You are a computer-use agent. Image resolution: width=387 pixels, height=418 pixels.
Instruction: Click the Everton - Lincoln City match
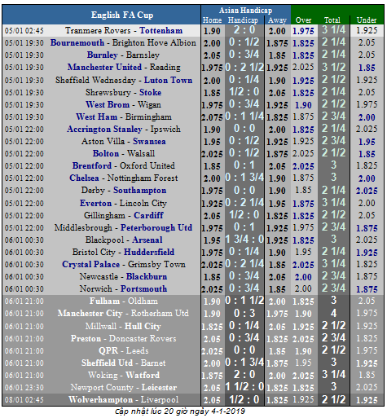123,203
